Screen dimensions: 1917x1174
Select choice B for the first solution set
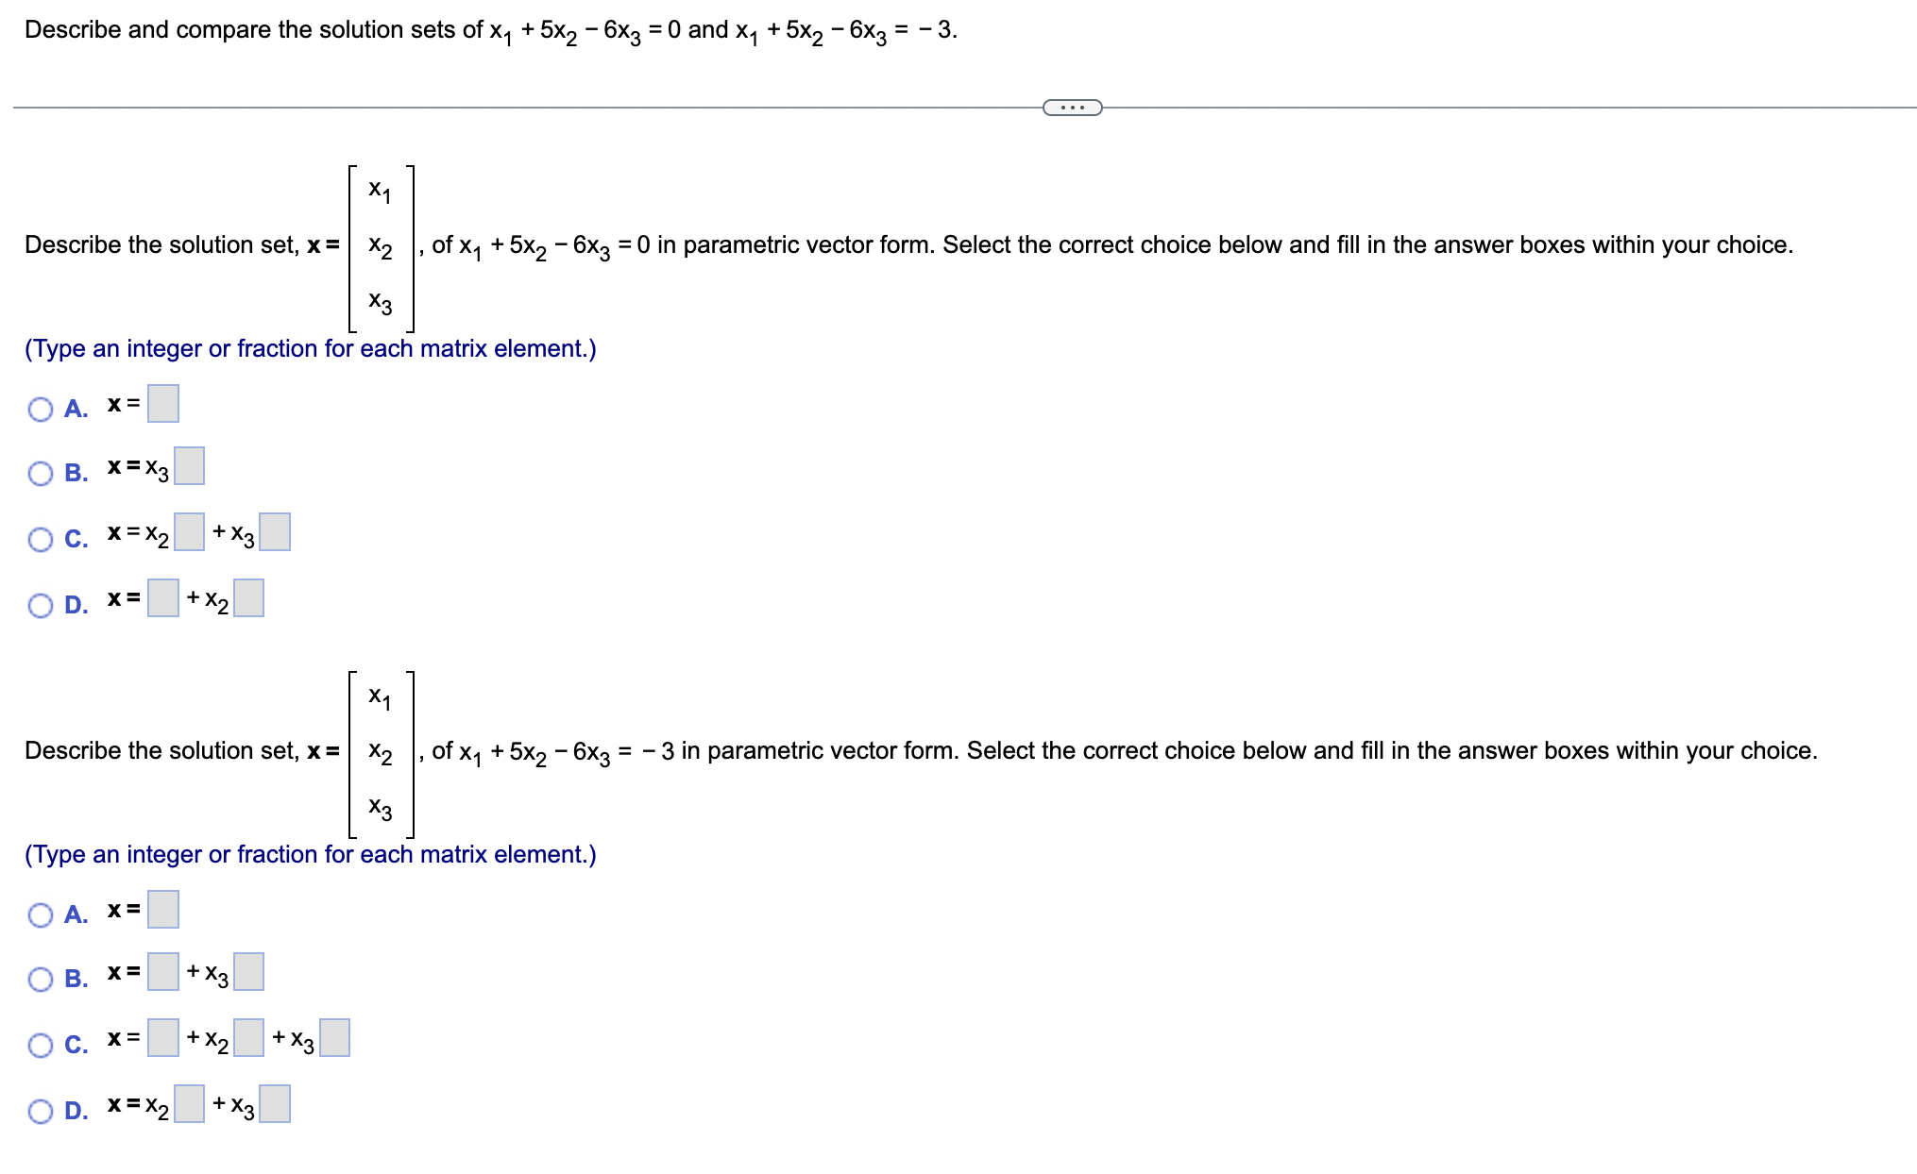point(41,472)
